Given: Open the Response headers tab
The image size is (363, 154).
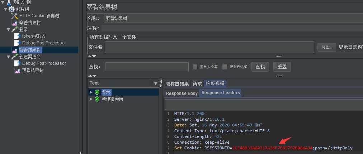Looking at the screenshot, I should 221,93.
